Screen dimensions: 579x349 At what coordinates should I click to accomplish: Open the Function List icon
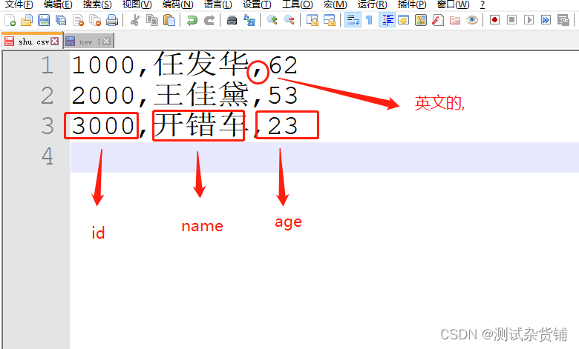pos(437,20)
